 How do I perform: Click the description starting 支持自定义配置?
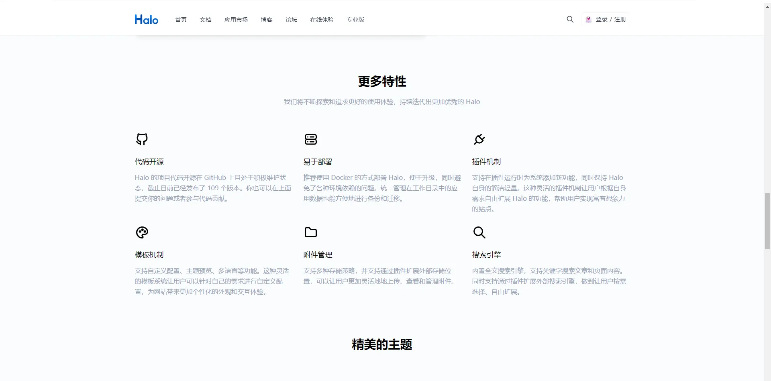(x=212, y=281)
